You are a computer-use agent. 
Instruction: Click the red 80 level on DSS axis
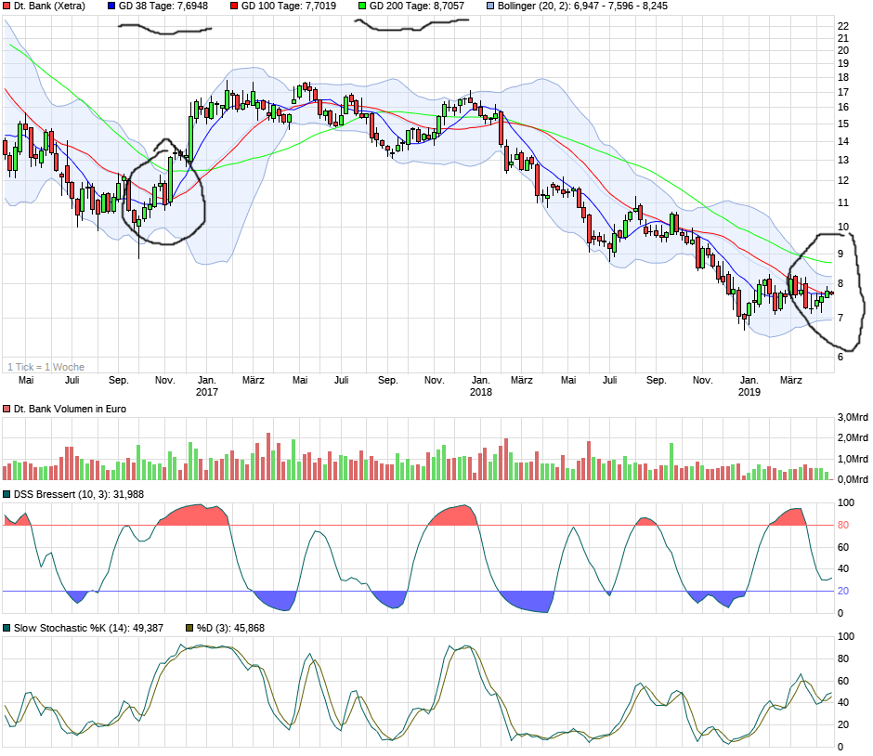(843, 525)
